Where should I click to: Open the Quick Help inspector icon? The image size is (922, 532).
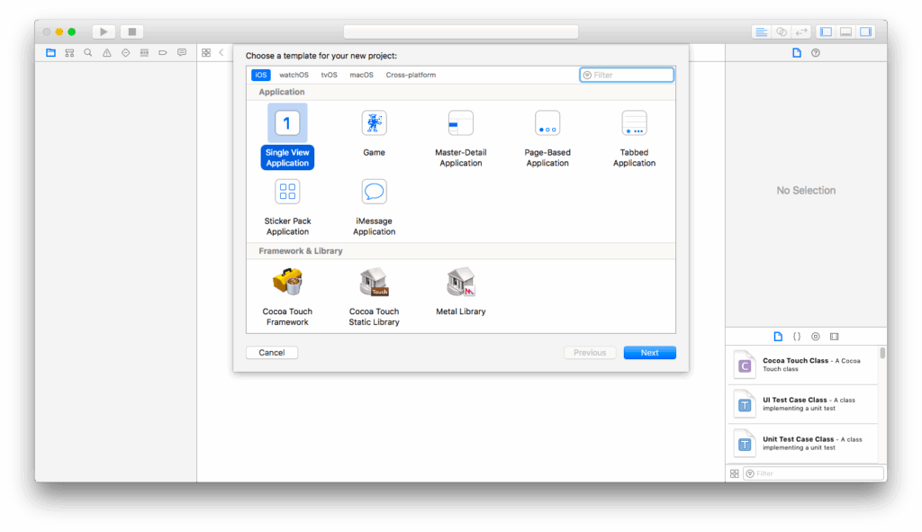click(816, 53)
